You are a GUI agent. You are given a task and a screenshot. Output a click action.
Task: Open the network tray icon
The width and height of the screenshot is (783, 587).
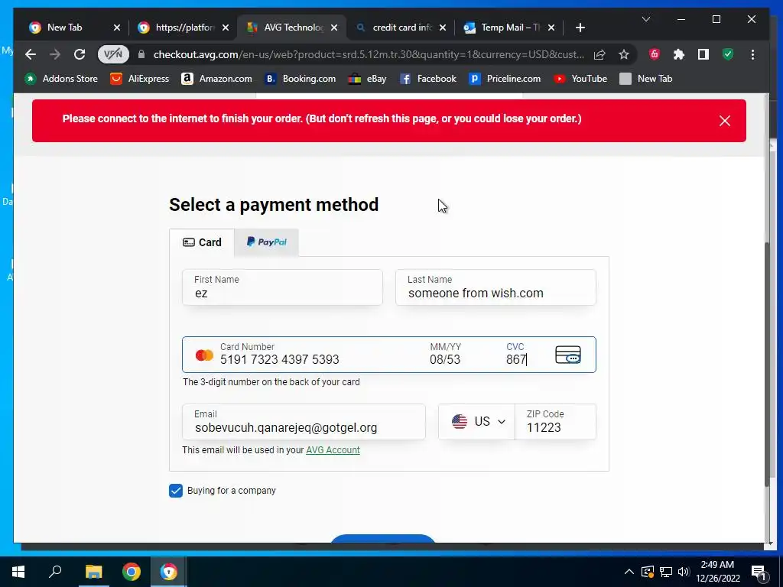tap(666, 572)
